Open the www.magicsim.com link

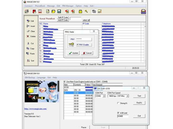click(x=35, y=109)
